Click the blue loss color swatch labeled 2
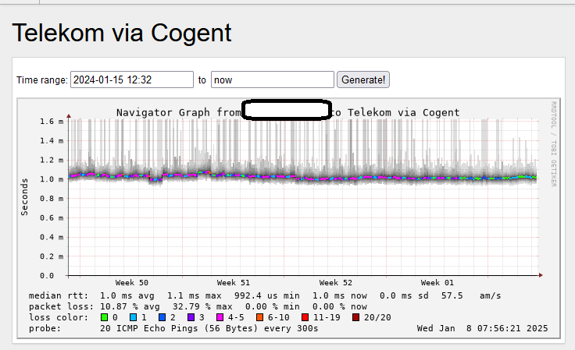 click(162, 317)
